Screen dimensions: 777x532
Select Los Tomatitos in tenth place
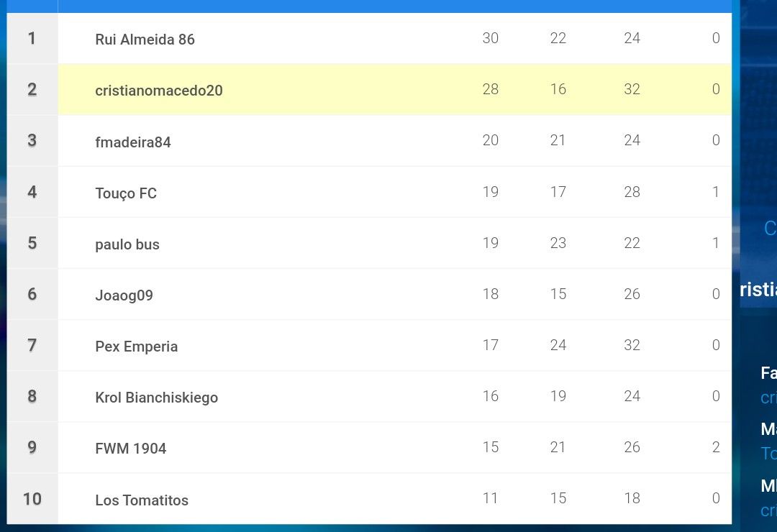tap(142, 500)
